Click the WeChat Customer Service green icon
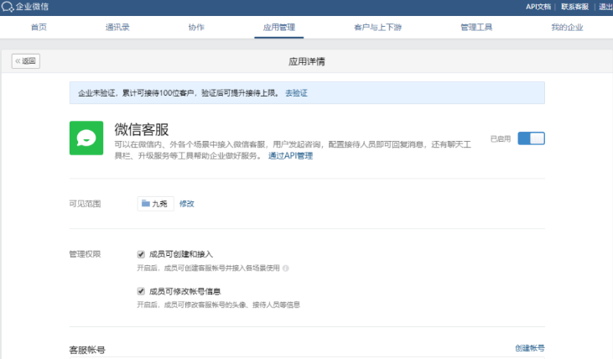This screenshot has height=359, width=613. (x=86, y=138)
